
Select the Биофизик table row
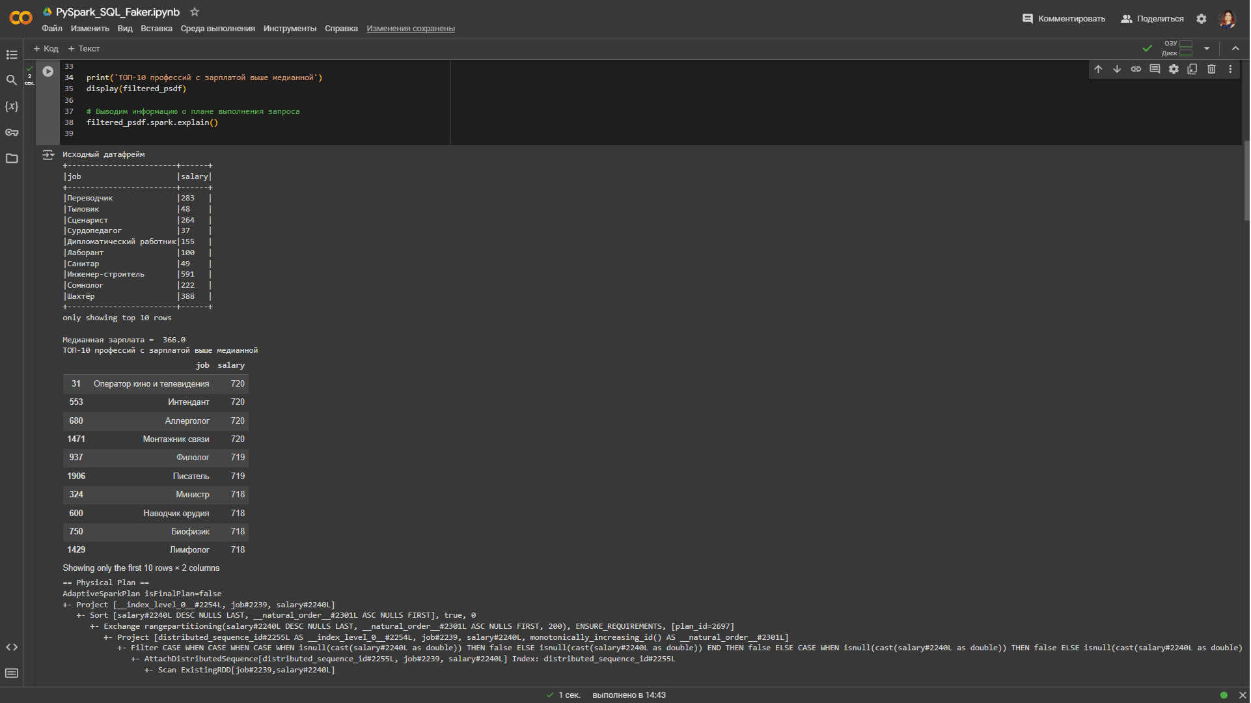156,532
